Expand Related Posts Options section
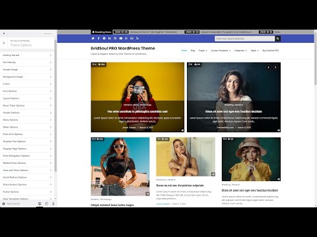317x237 pixels. 27,163
